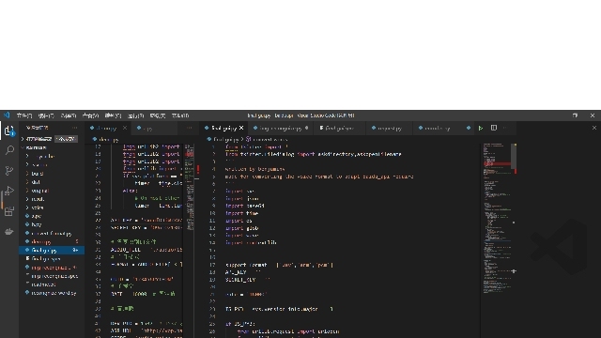Open the 查看 (View) menu

click(x=90, y=115)
